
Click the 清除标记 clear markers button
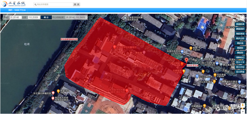click(240, 57)
